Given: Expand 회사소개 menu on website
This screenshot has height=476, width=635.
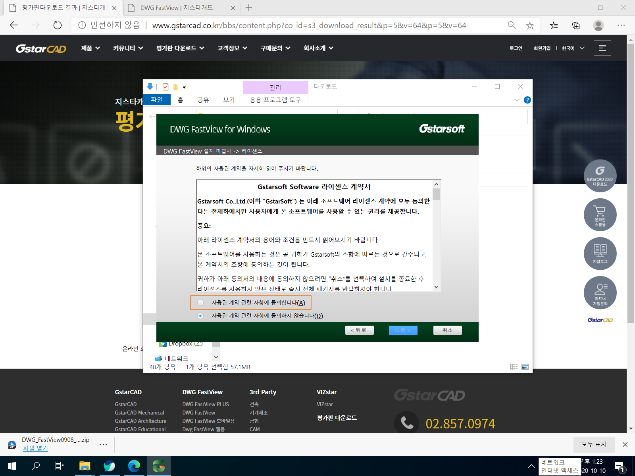Looking at the screenshot, I should (318, 48).
